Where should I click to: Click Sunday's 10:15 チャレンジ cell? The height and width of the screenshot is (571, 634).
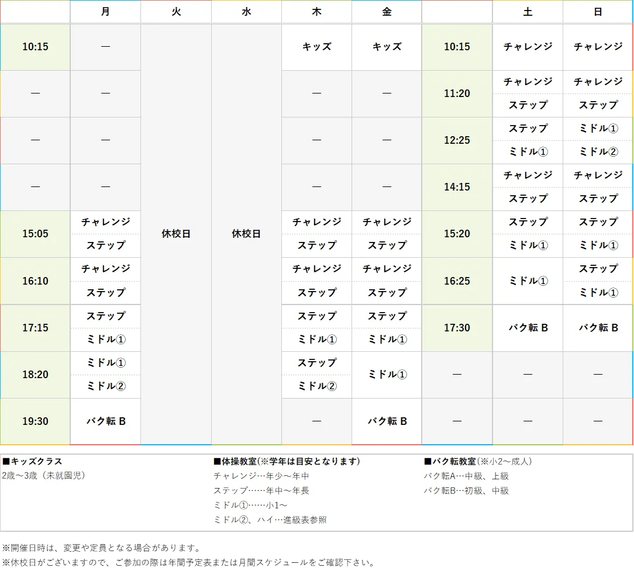(597, 47)
